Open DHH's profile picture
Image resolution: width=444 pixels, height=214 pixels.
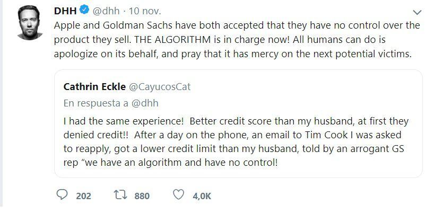[30, 23]
